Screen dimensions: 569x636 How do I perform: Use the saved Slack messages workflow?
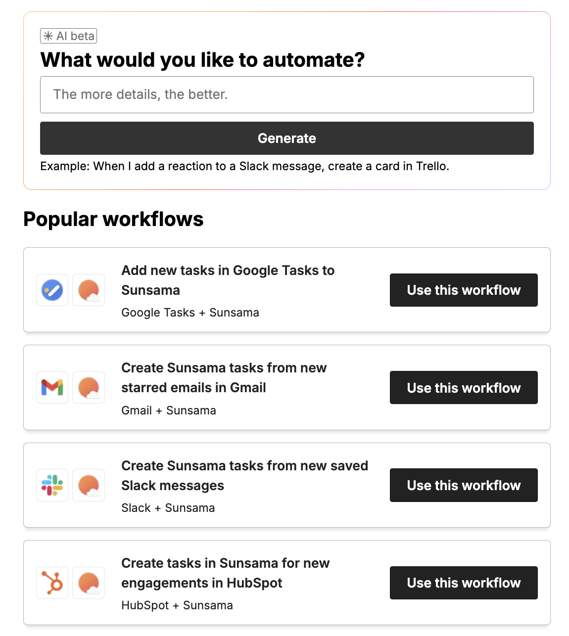point(463,485)
